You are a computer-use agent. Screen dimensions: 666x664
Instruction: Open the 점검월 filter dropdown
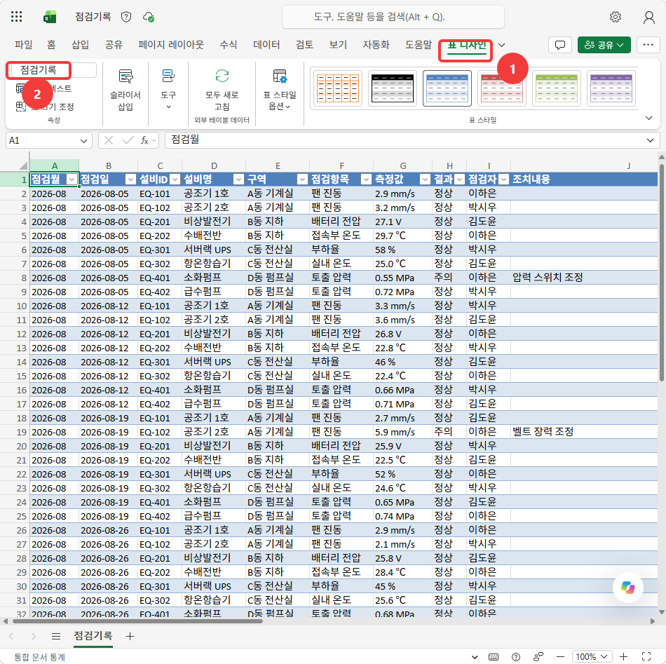tap(72, 179)
